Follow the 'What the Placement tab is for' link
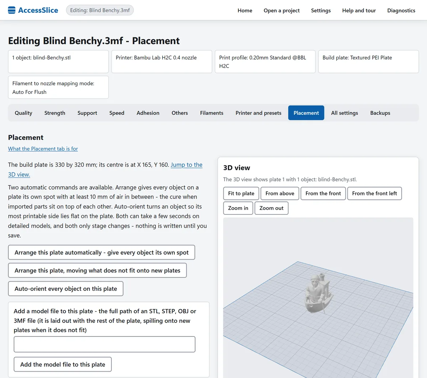Viewport: 427px width, 378px height. tap(43, 149)
